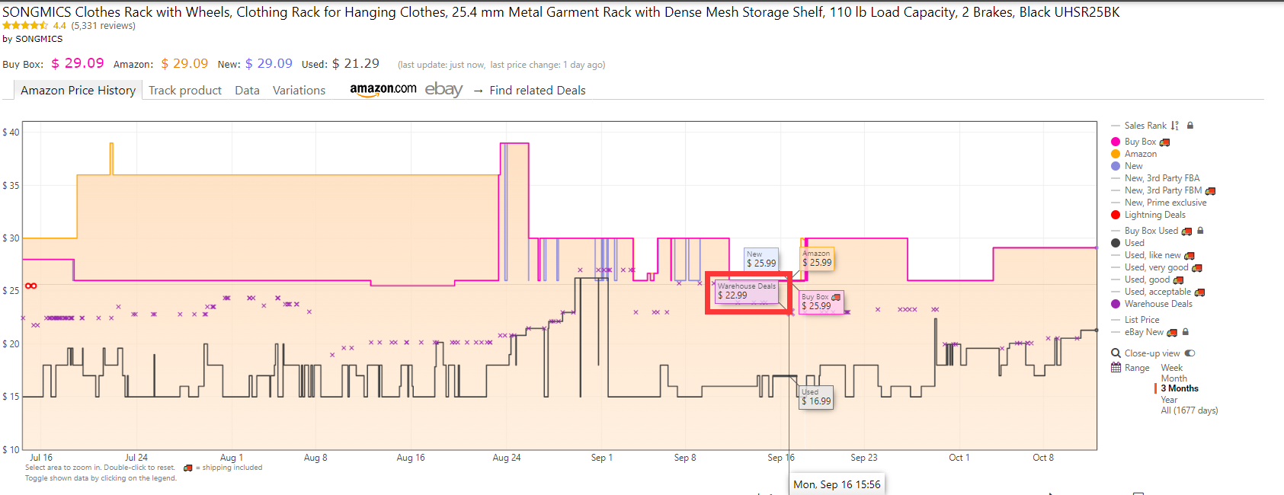Open the Track product tab

click(185, 90)
